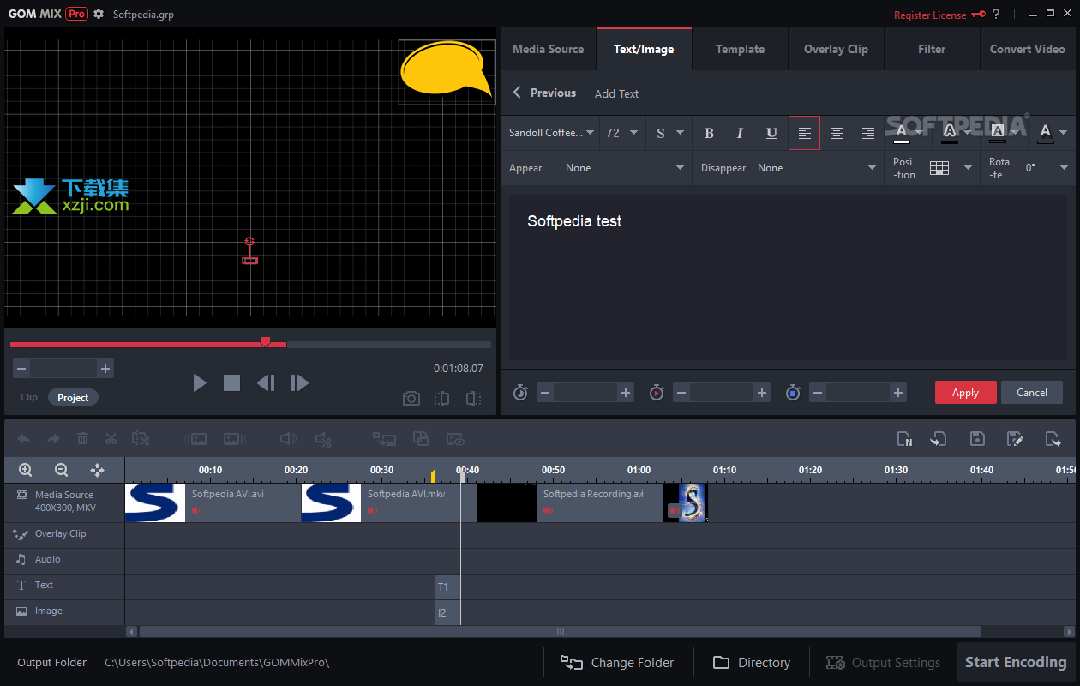Screen dimensions: 1080x686
Task: Click the save project as icon
Action: (x=1015, y=439)
